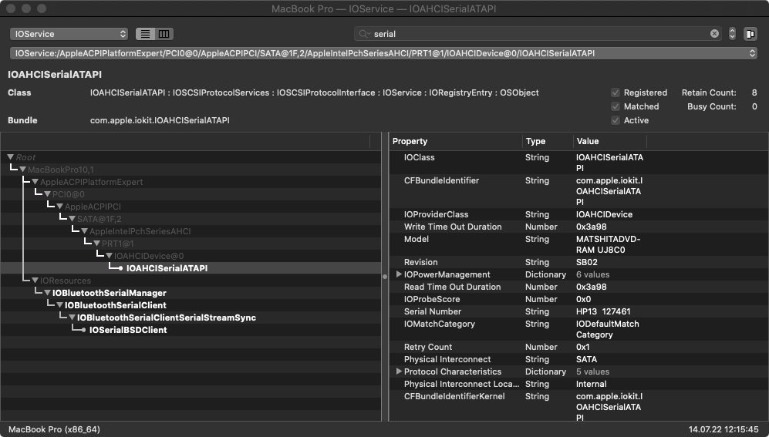Image resolution: width=769 pixels, height=437 pixels.
Task: Click the search field containing serial
Action: tap(539, 34)
